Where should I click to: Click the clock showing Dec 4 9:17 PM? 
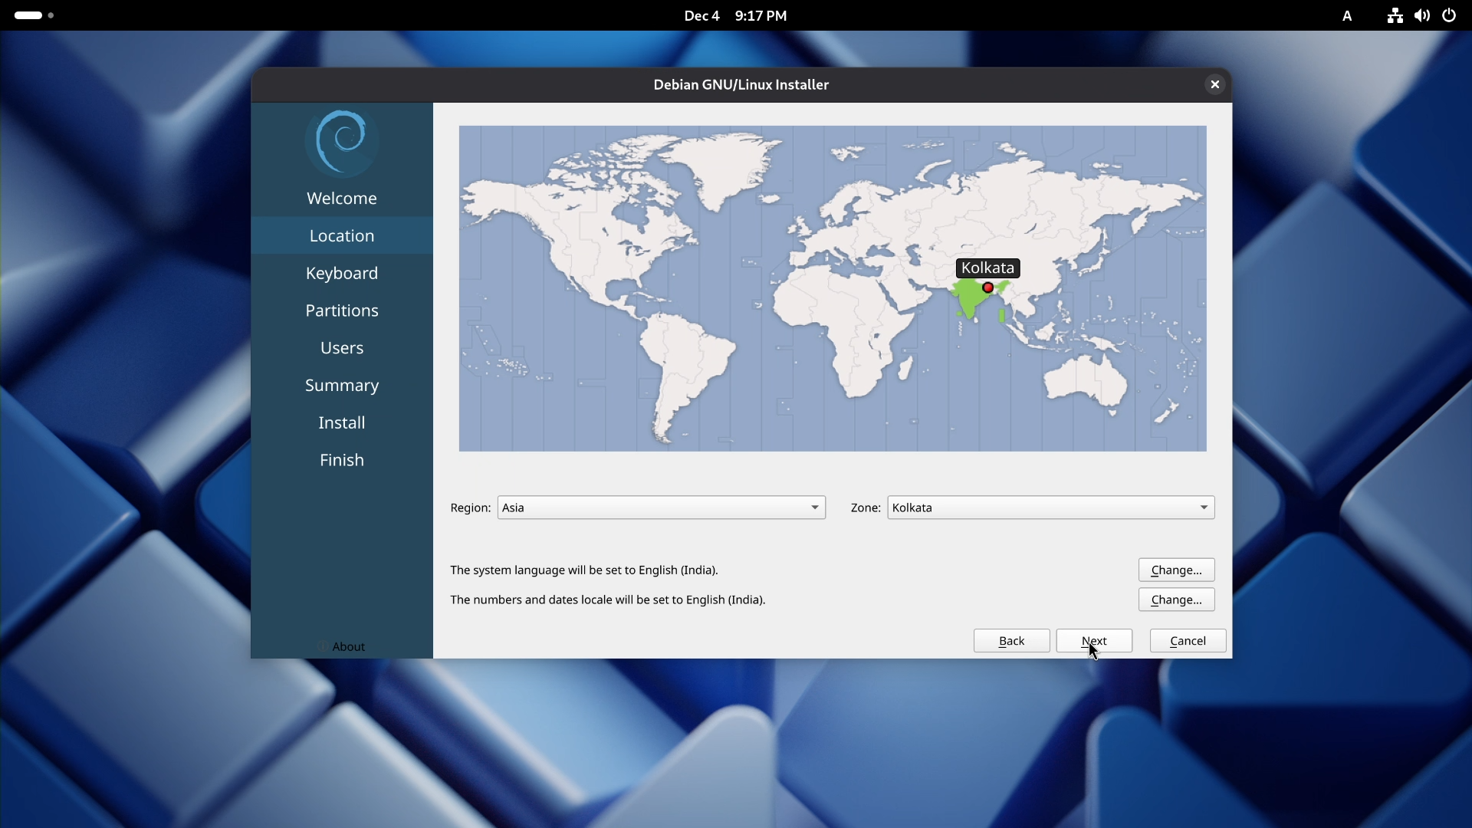coord(734,15)
